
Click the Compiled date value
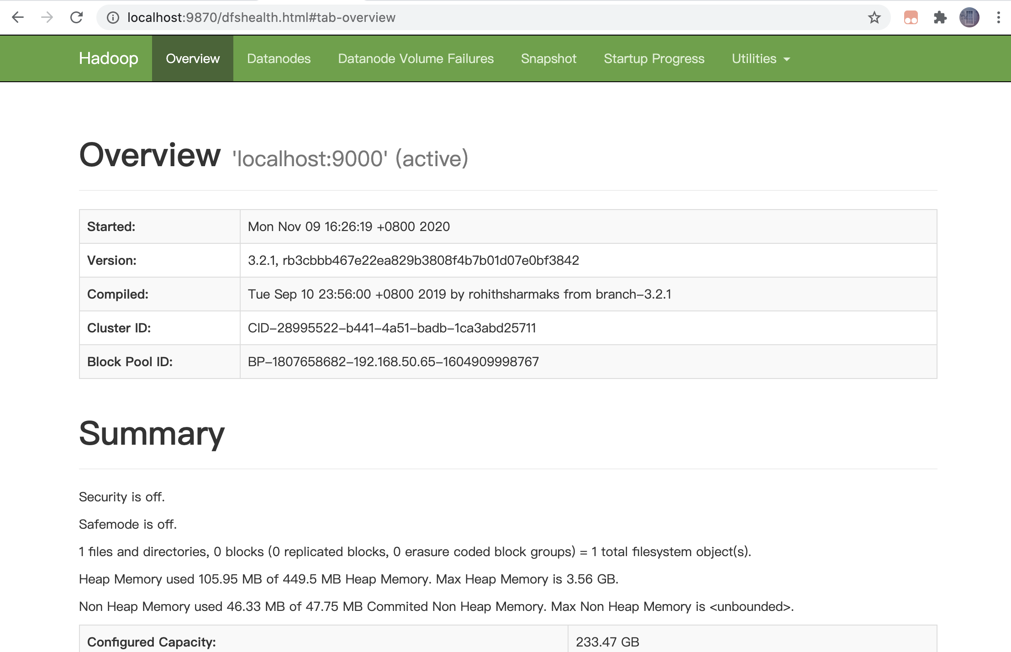tap(459, 294)
